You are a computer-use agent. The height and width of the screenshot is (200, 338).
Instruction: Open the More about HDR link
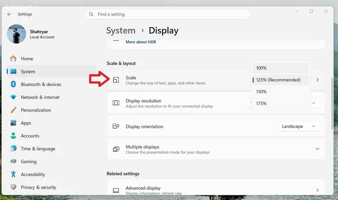(x=141, y=42)
